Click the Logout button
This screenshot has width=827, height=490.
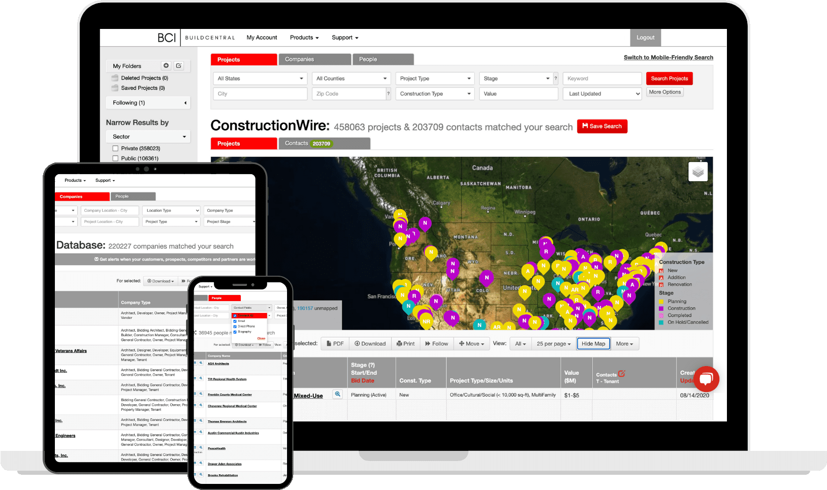(x=645, y=38)
